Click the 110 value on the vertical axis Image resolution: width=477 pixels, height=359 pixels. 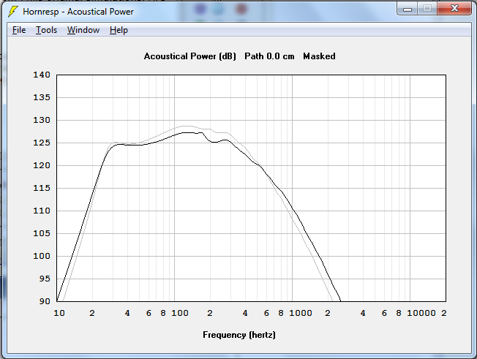(42, 211)
